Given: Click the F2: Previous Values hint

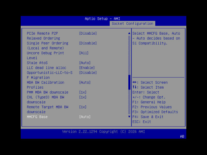Looking at the screenshot, I should [x=152, y=107].
